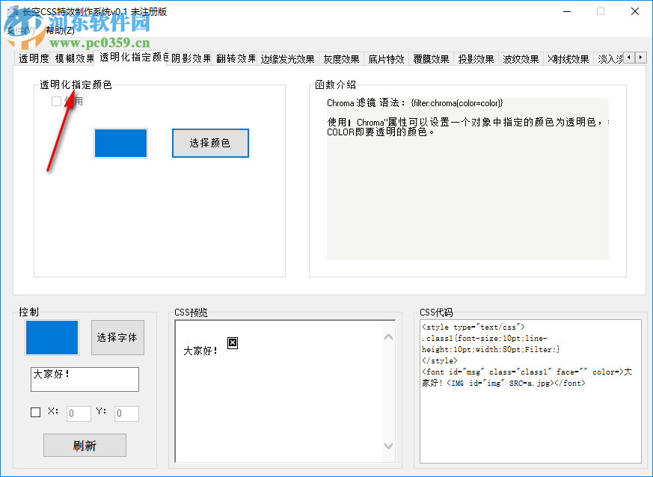Click the 选择字体 button
The image size is (653, 477).
pyautogui.click(x=117, y=337)
